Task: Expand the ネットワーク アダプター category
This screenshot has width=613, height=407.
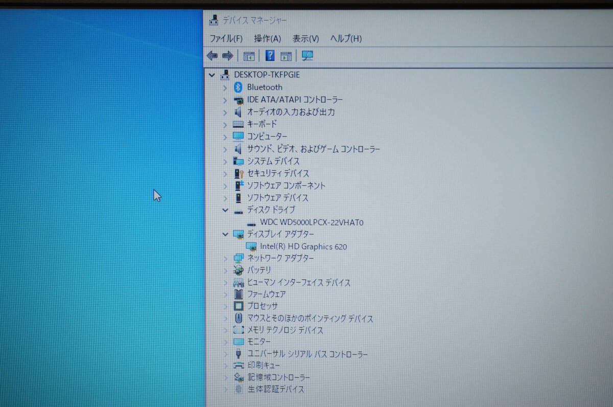Action: tap(225, 258)
